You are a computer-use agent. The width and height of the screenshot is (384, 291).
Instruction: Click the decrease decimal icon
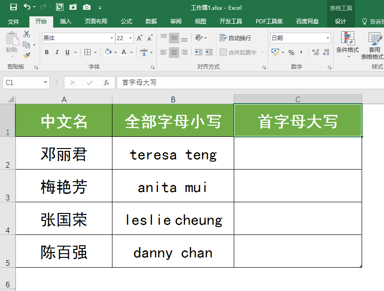tap(326, 52)
